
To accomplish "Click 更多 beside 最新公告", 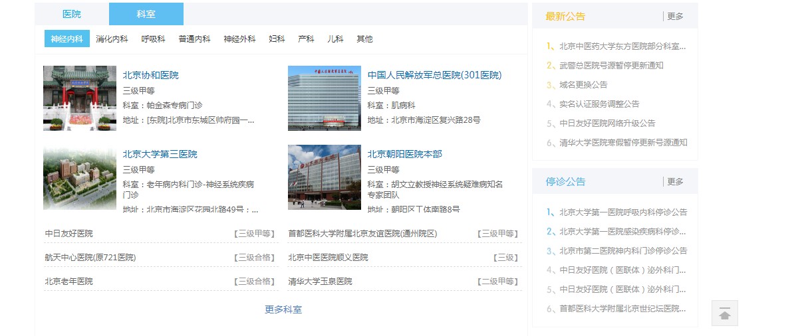I will click(675, 17).
